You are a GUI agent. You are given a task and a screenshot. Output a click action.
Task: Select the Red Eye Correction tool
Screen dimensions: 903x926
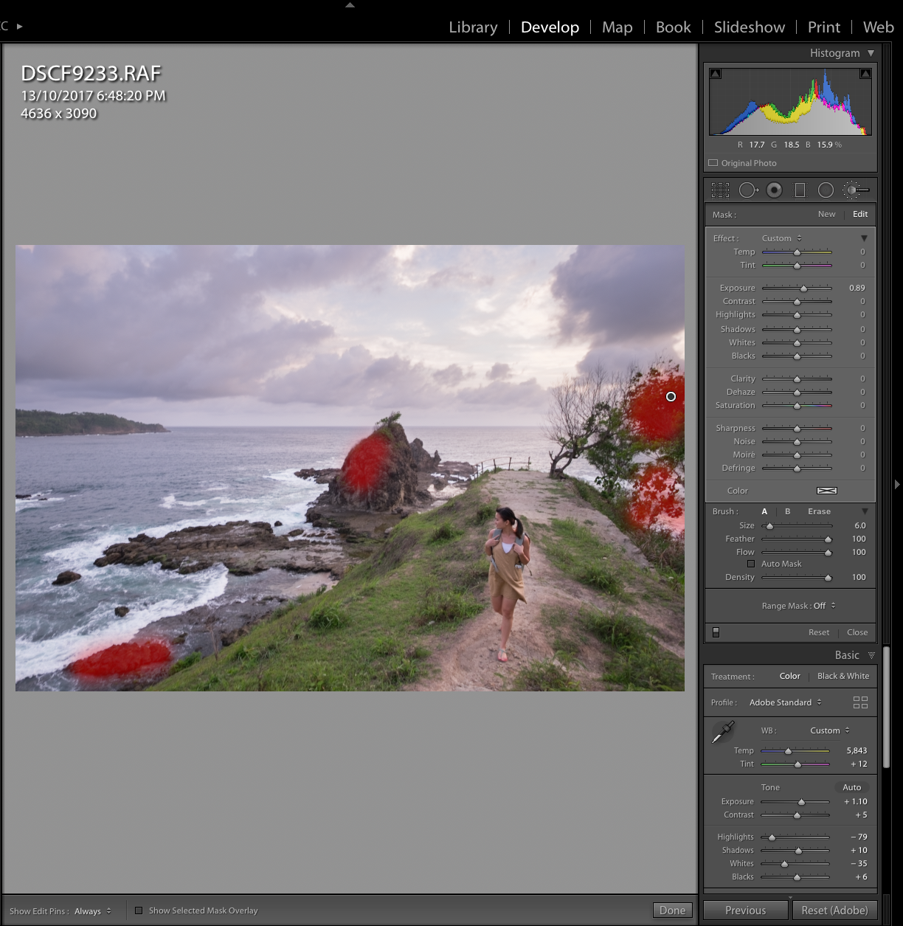pyautogui.click(x=774, y=190)
